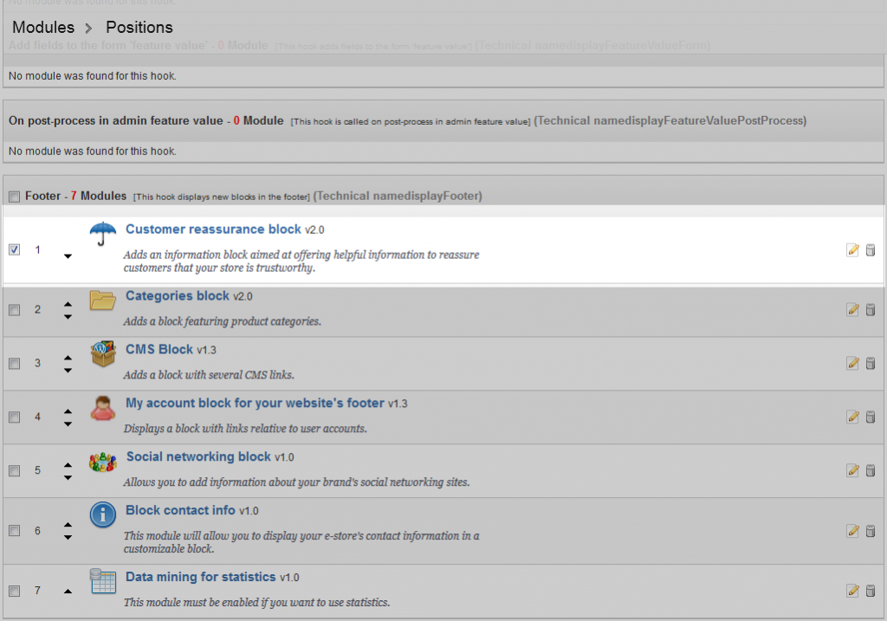Edit Block contact info hook
The image size is (887, 621).
click(852, 531)
